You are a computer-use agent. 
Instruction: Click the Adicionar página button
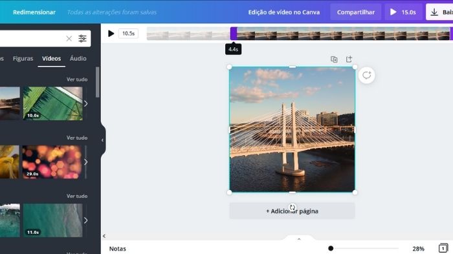click(x=292, y=211)
